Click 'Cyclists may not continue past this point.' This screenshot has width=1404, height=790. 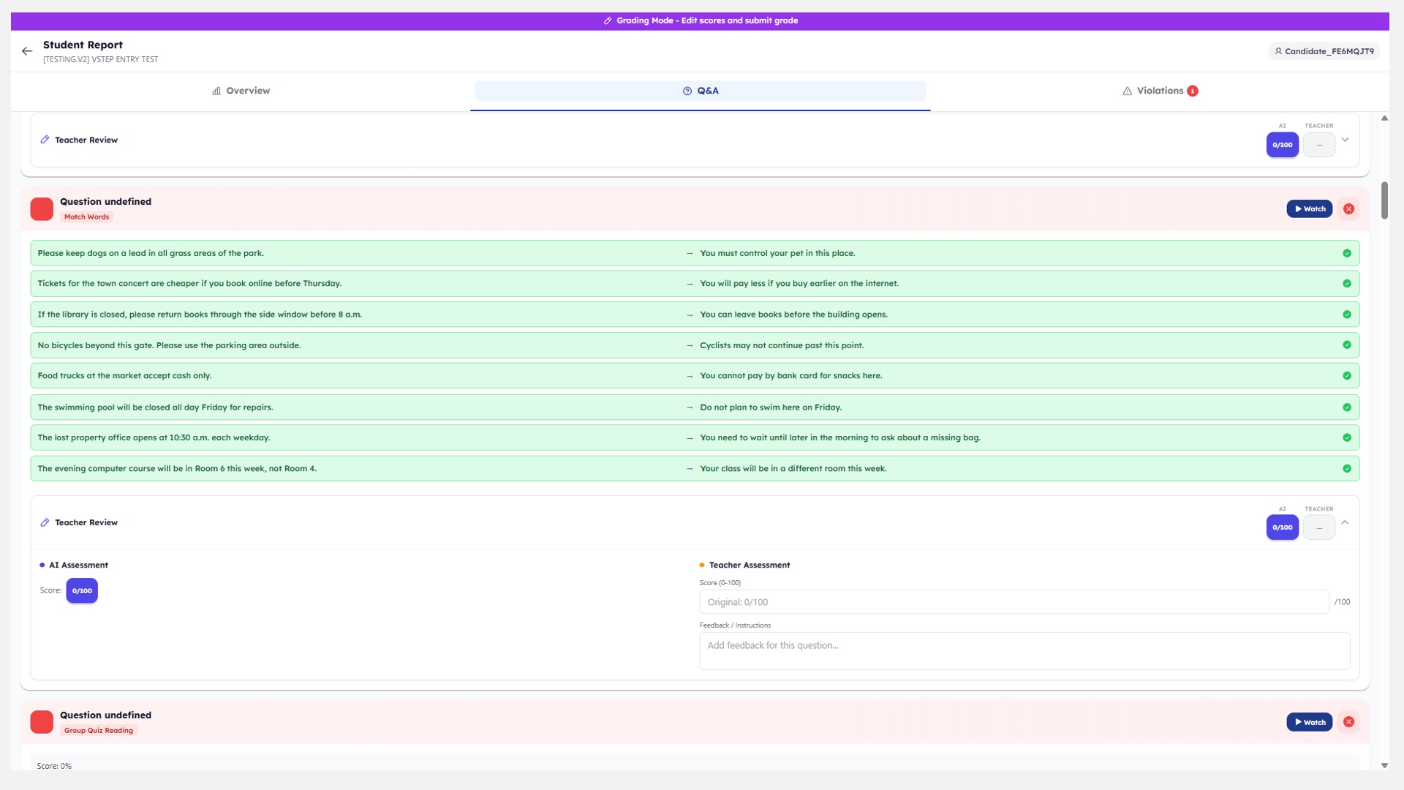tap(782, 345)
